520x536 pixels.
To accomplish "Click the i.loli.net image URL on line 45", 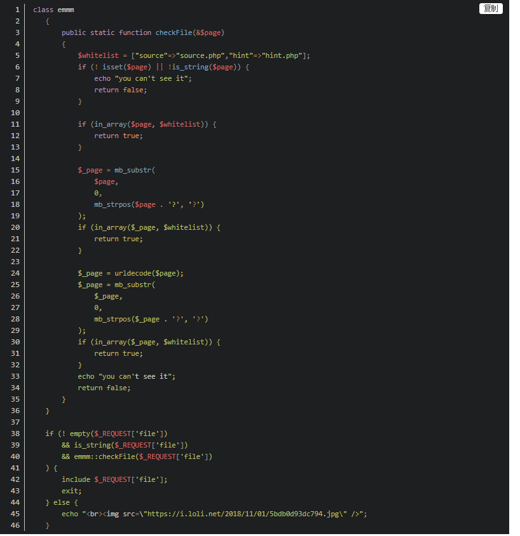I will click(x=243, y=514).
